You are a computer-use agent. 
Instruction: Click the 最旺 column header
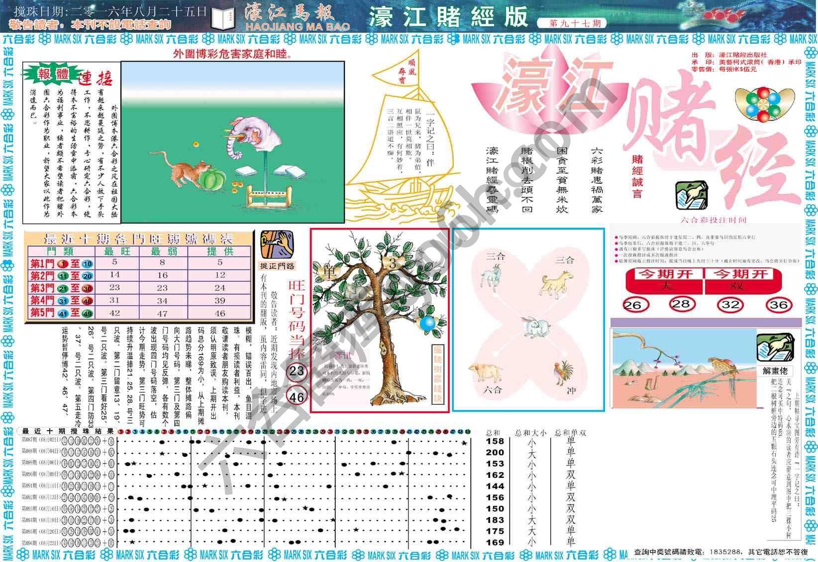pos(117,251)
